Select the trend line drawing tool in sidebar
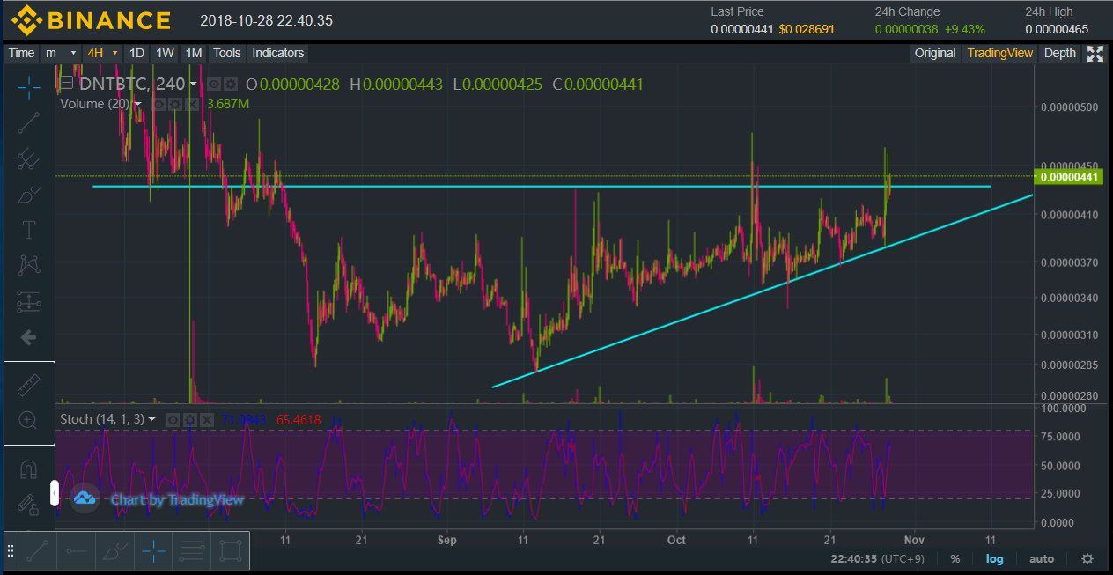Viewport: 1113px width, 575px height. [28, 122]
